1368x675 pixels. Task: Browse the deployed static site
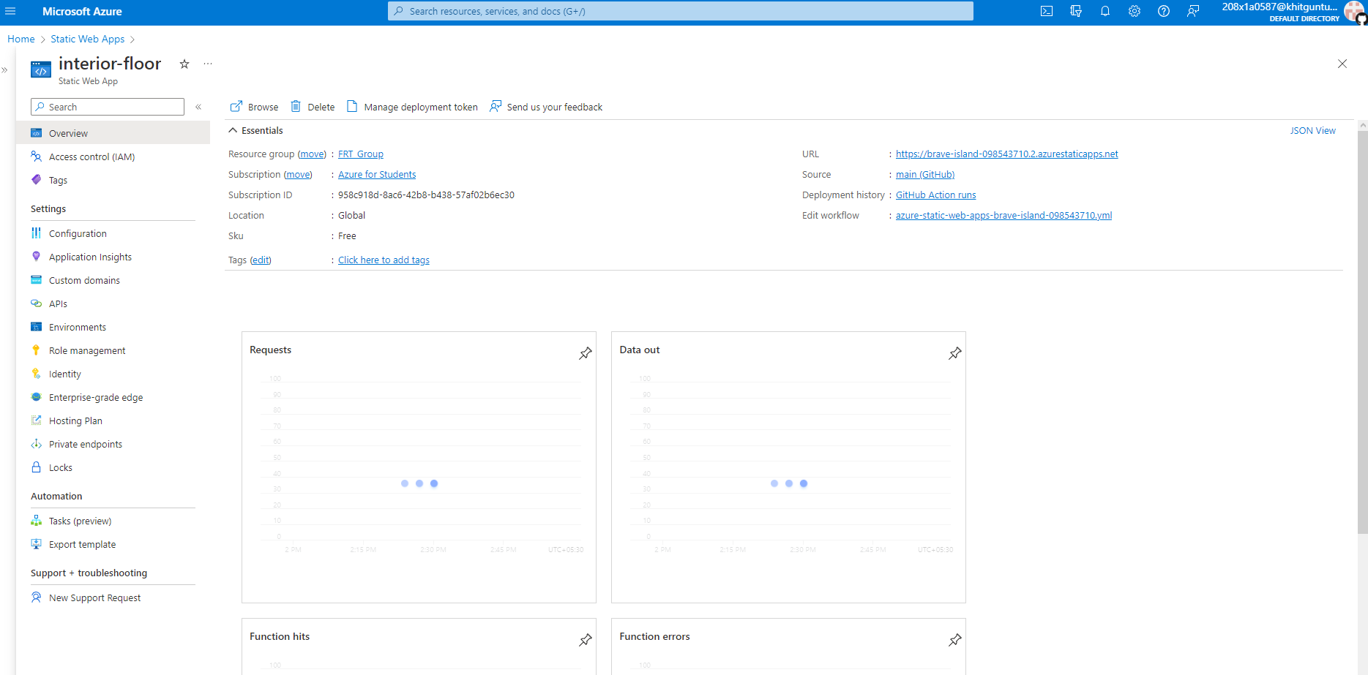[253, 107]
